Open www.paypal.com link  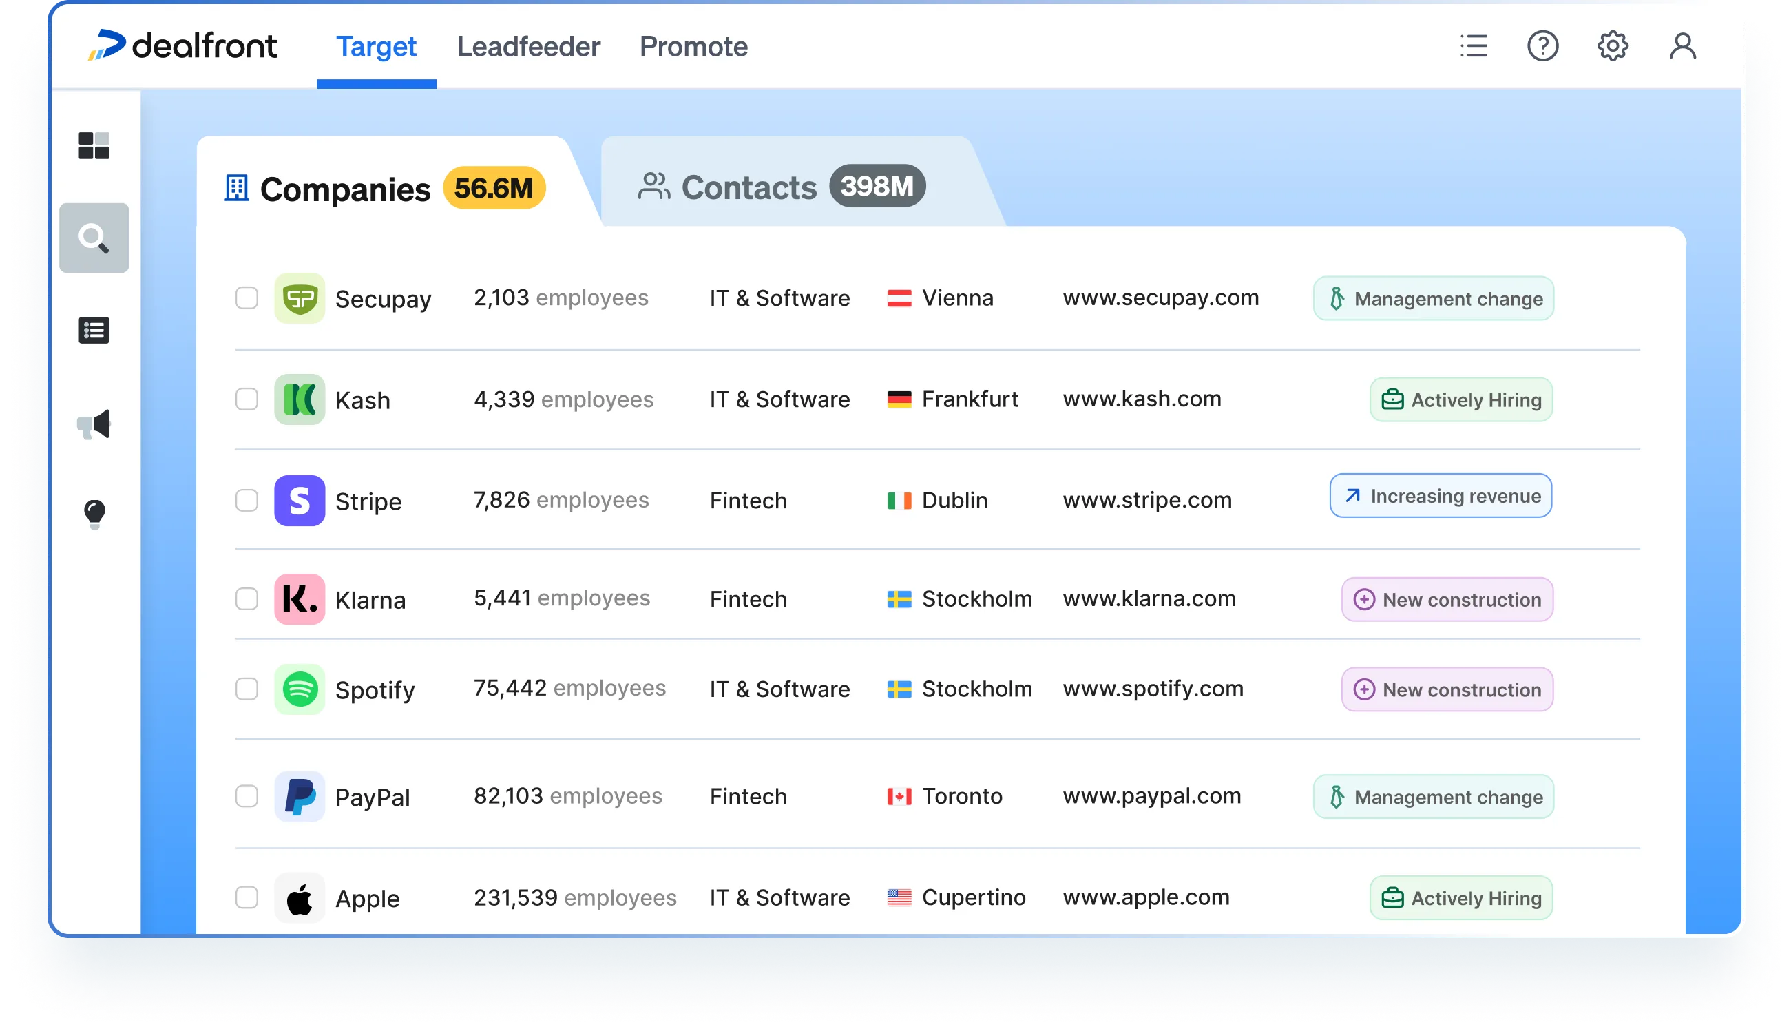(x=1152, y=797)
